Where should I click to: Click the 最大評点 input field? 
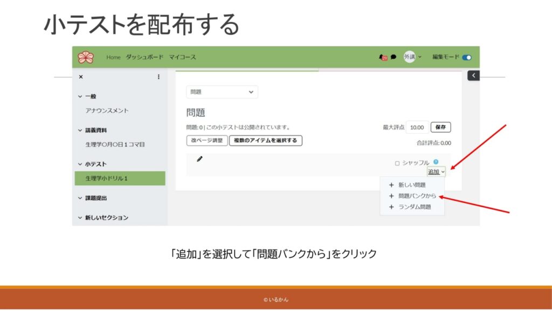tap(417, 127)
